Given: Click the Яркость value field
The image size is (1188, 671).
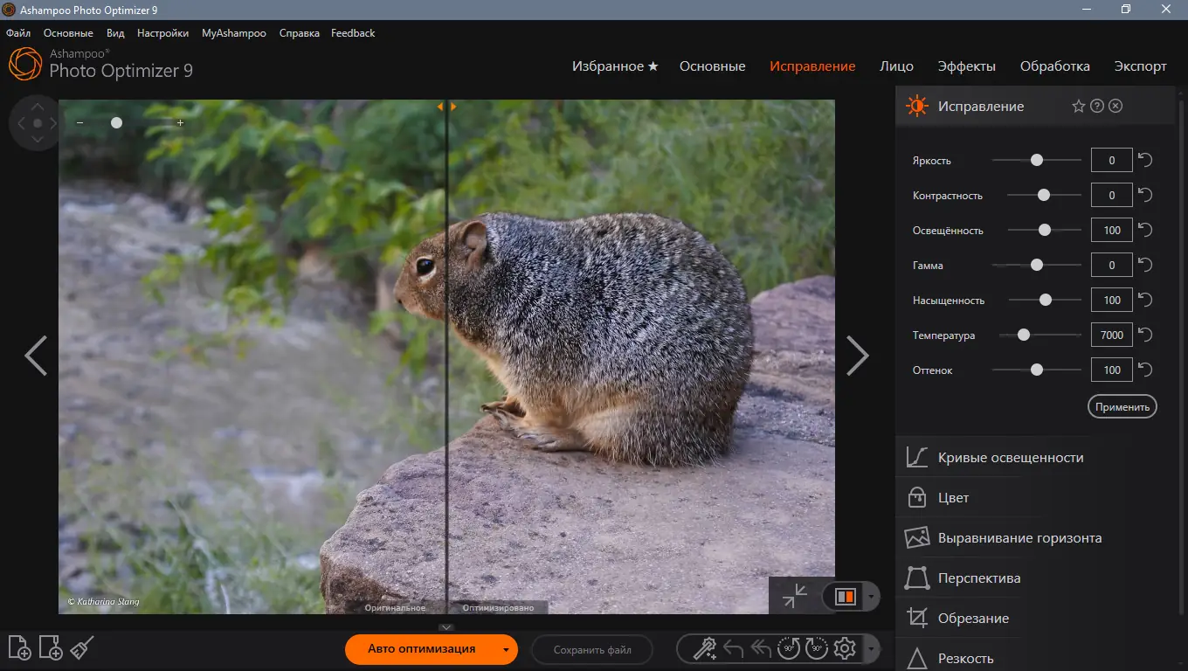Looking at the screenshot, I should (1112, 160).
